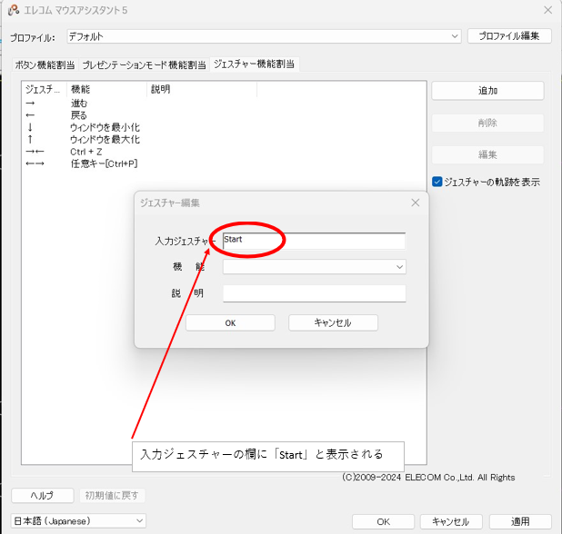Image resolution: width=562 pixels, height=534 pixels.
Task: Confirm the gesture dialog with OK
Action: tap(230, 322)
